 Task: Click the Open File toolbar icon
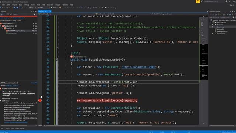11,8
